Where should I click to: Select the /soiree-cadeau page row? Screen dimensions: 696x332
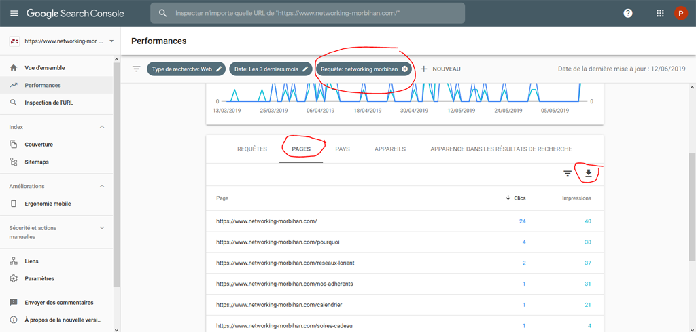(x=405, y=324)
